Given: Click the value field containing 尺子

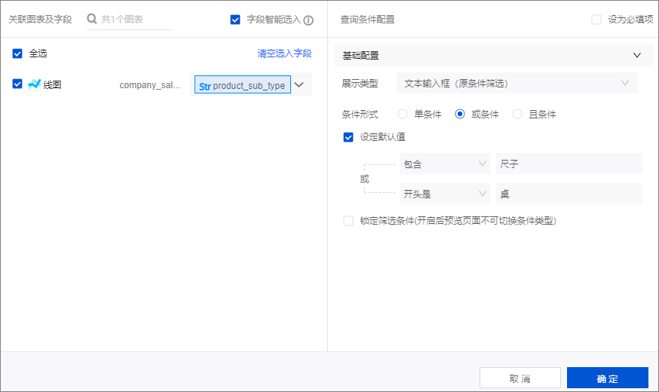Looking at the screenshot, I should pyautogui.click(x=569, y=164).
